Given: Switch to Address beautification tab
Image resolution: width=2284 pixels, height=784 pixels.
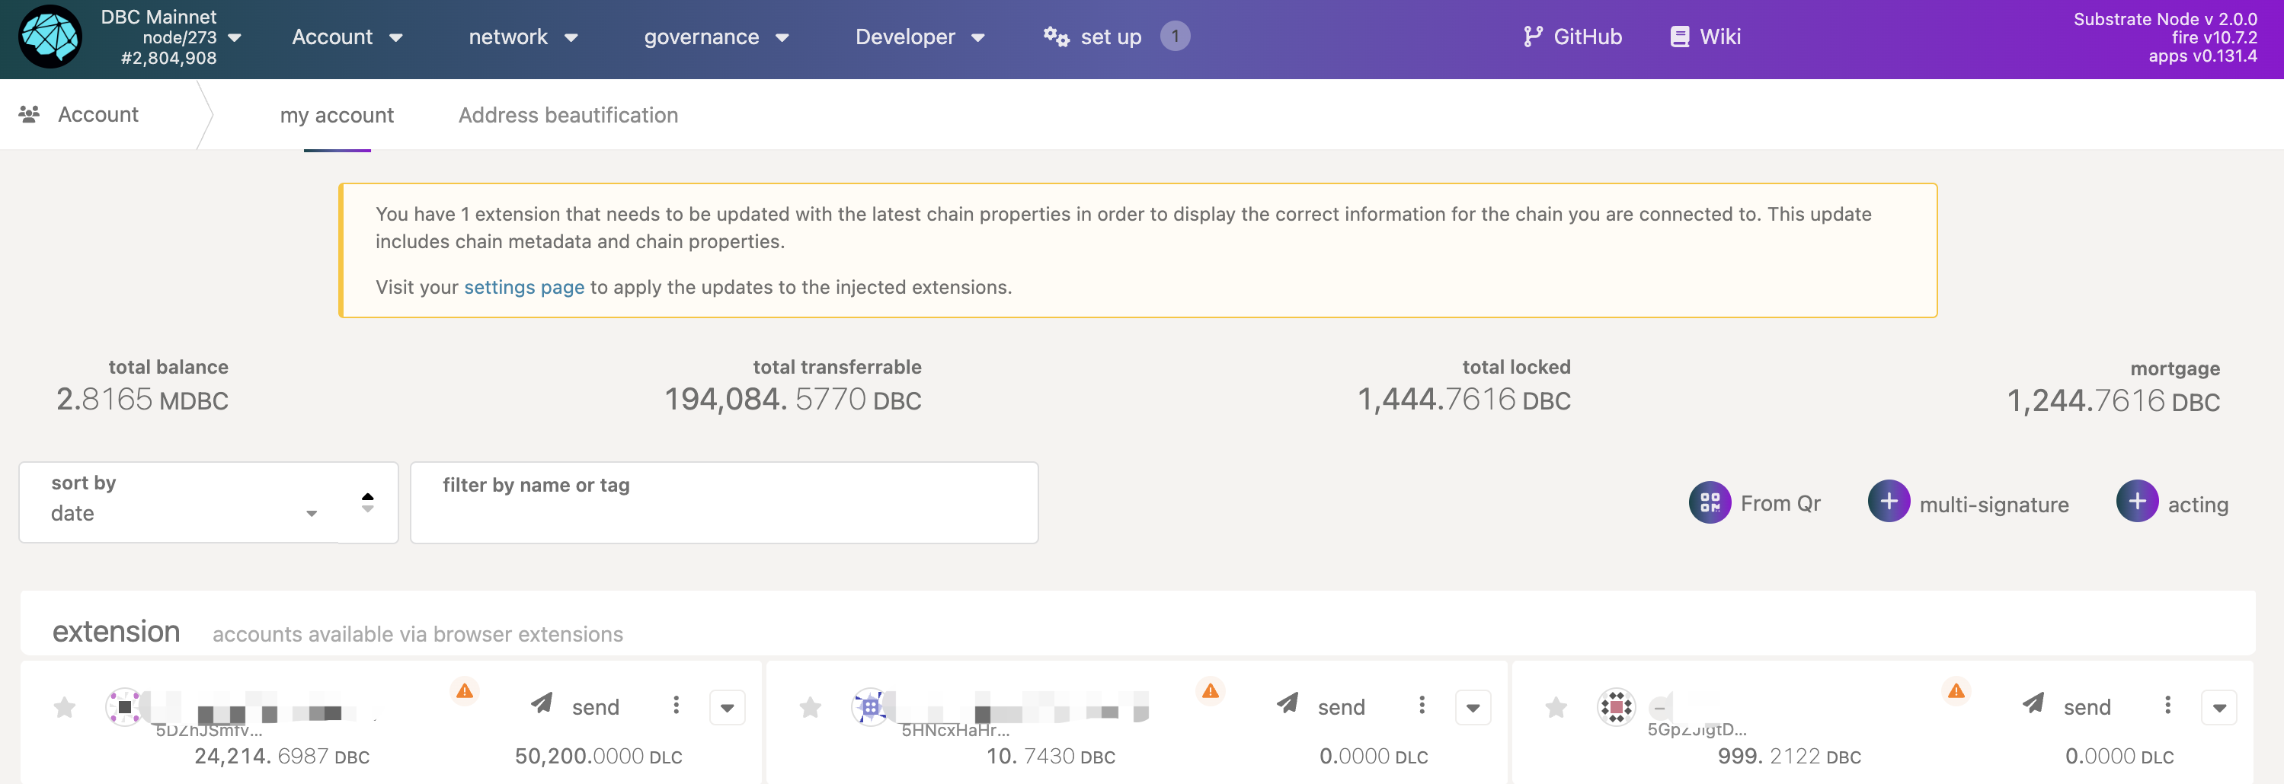Looking at the screenshot, I should click(568, 115).
